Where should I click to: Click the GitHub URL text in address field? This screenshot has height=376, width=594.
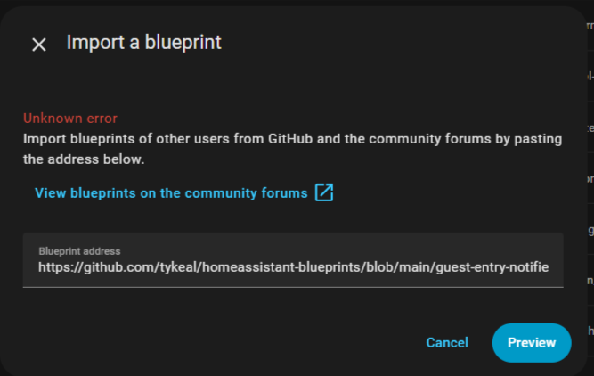click(293, 267)
